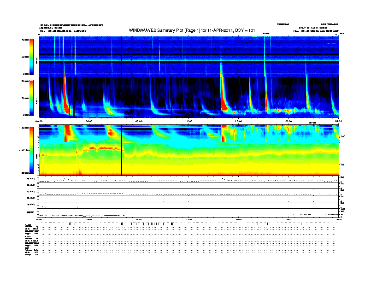Click the 100 frequency label right of the TNR panel

343,136
